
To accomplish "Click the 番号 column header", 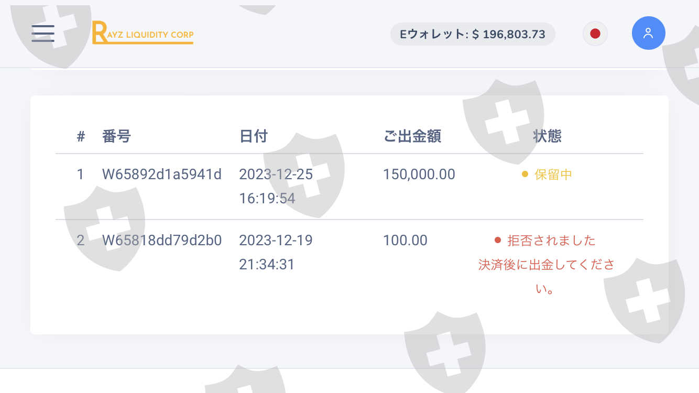I will (116, 137).
